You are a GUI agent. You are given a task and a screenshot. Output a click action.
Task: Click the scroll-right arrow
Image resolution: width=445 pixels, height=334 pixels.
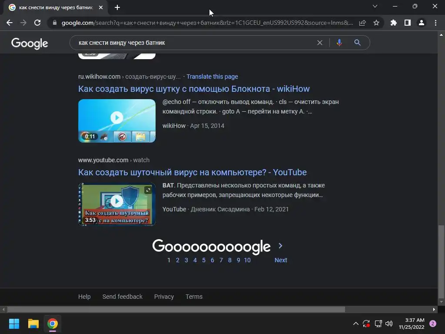click(x=434, y=310)
